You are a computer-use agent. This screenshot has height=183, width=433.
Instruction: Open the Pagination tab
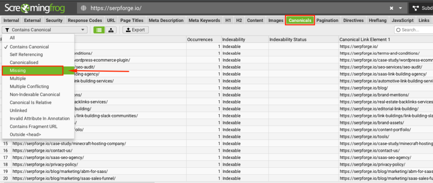(327, 20)
